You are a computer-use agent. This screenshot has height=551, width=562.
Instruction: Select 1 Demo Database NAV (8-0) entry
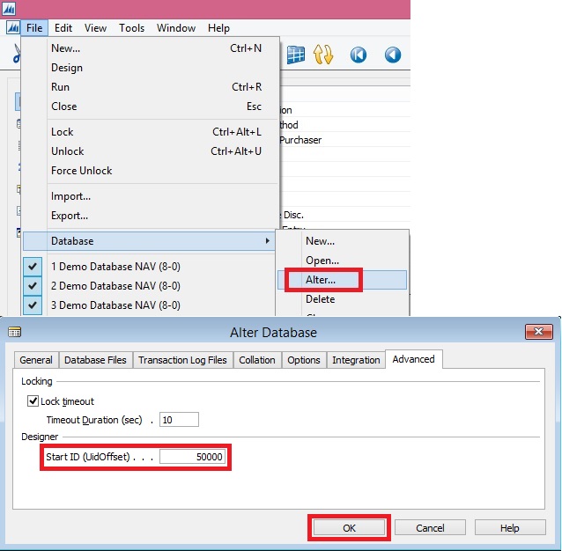pyautogui.click(x=115, y=267)
